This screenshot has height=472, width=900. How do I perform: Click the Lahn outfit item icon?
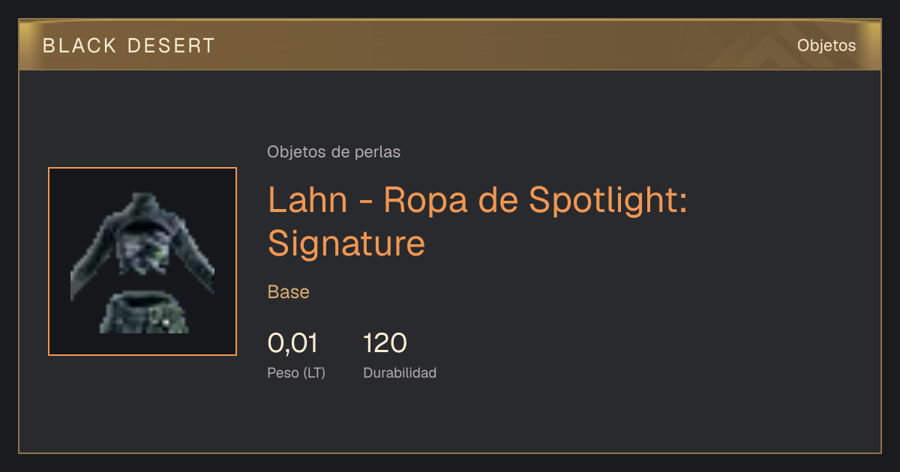click(142, 261)
